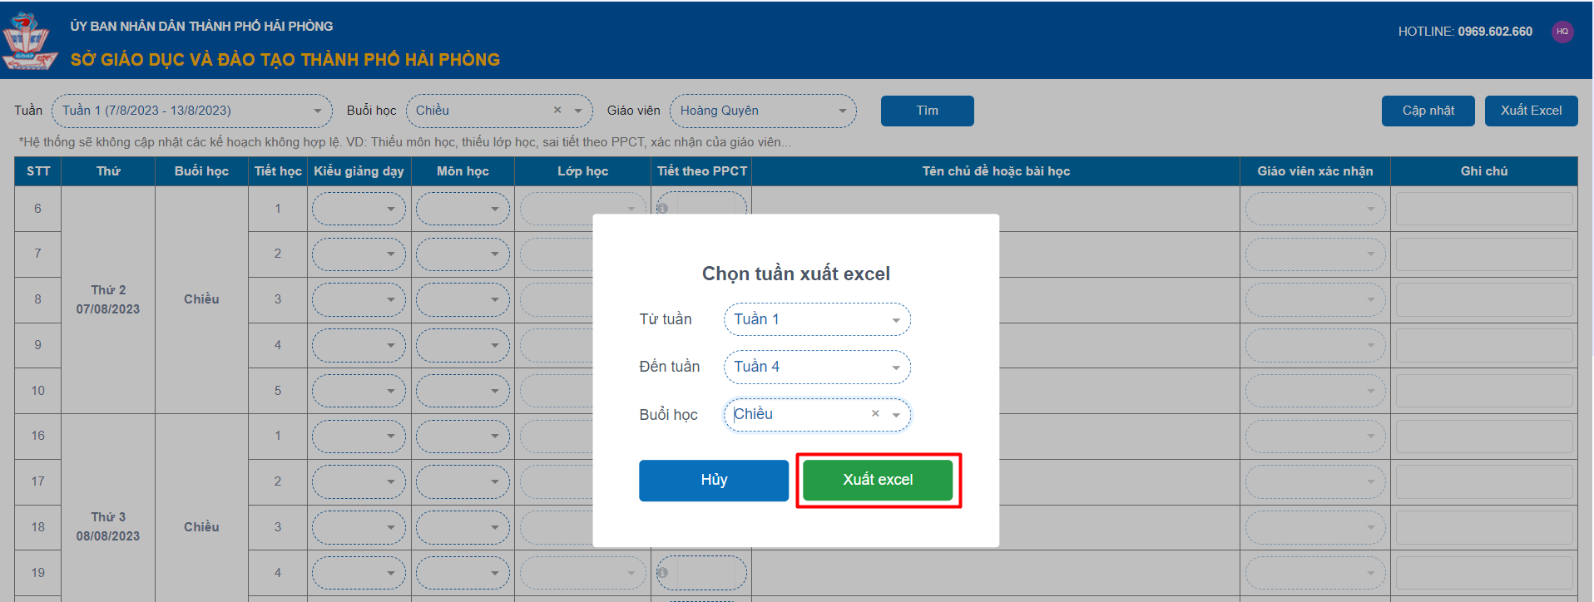Image resolution: width=1594 pixels, height=602 pixels.
Task: Click the Tìm search button
Action: [x=927, y=111]
